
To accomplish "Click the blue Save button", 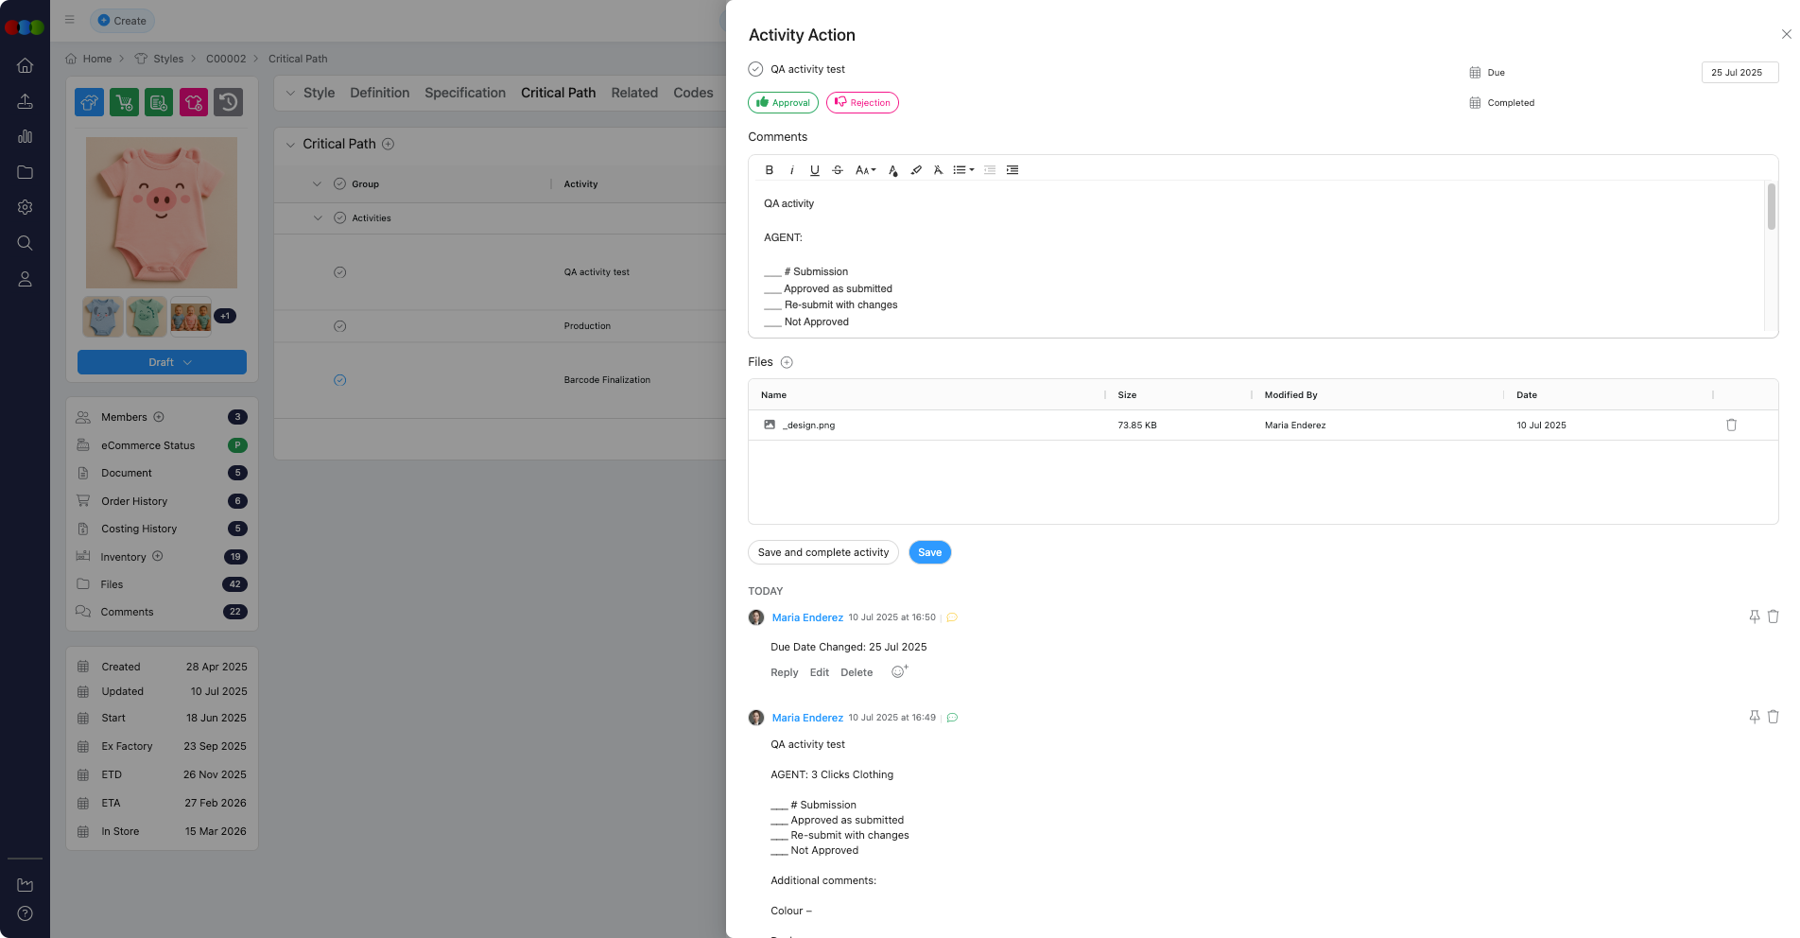I will click(929, 552).
